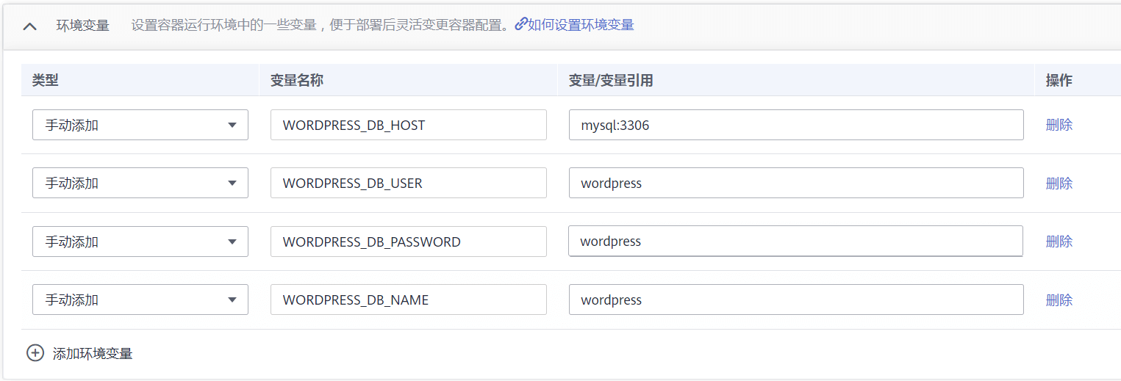
Task: Edit the WORDPRESS_DB_USER name field
Action: coord(409,183)
